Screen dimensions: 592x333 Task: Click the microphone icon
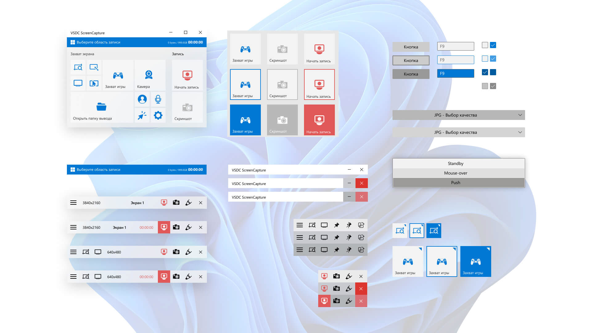(158, 99)
